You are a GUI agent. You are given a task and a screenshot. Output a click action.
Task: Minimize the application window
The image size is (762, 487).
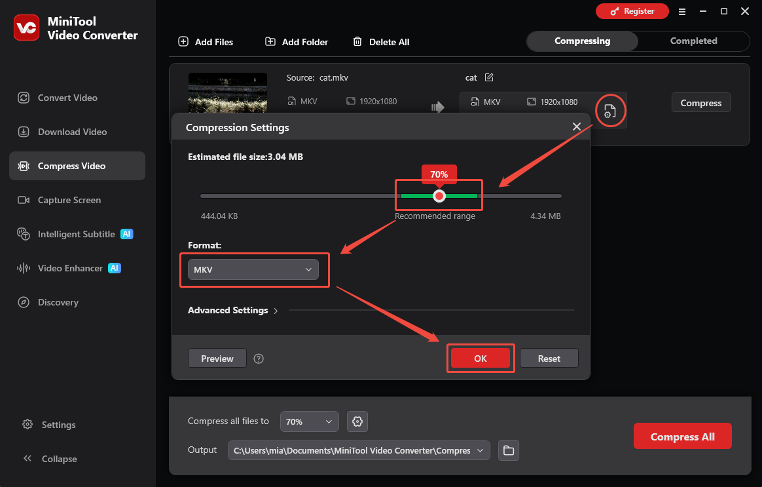[x=702, y=11]
